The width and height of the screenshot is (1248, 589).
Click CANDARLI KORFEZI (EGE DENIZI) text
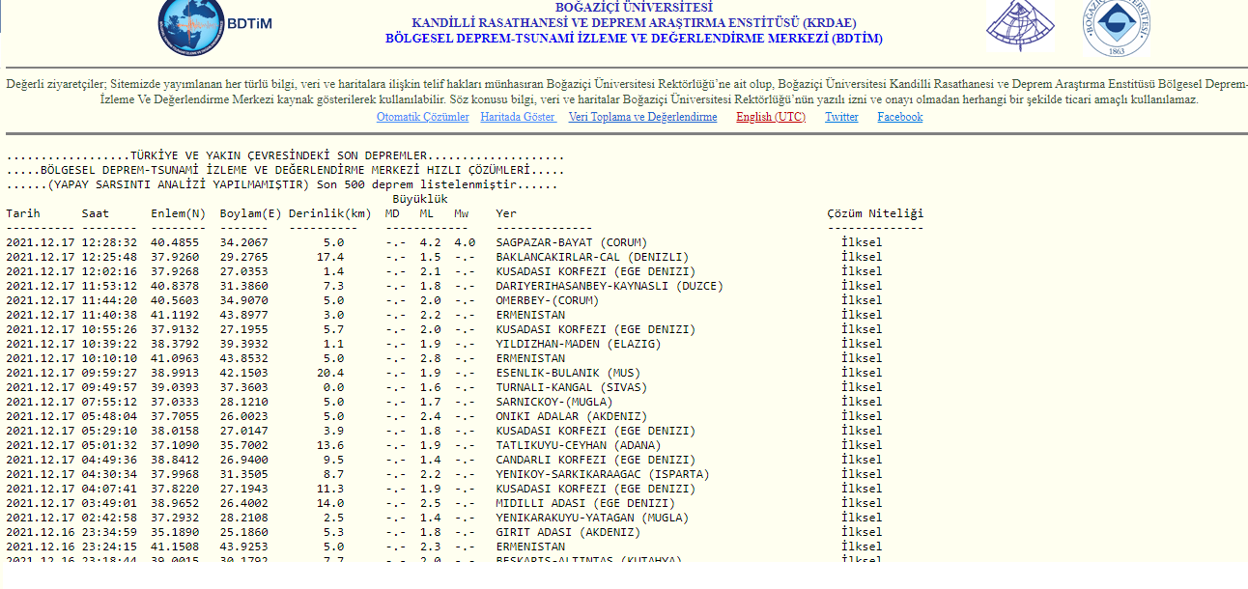click(596, 460)
